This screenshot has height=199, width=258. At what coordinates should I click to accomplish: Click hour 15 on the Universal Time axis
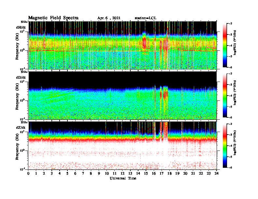(x=146, y=173)
